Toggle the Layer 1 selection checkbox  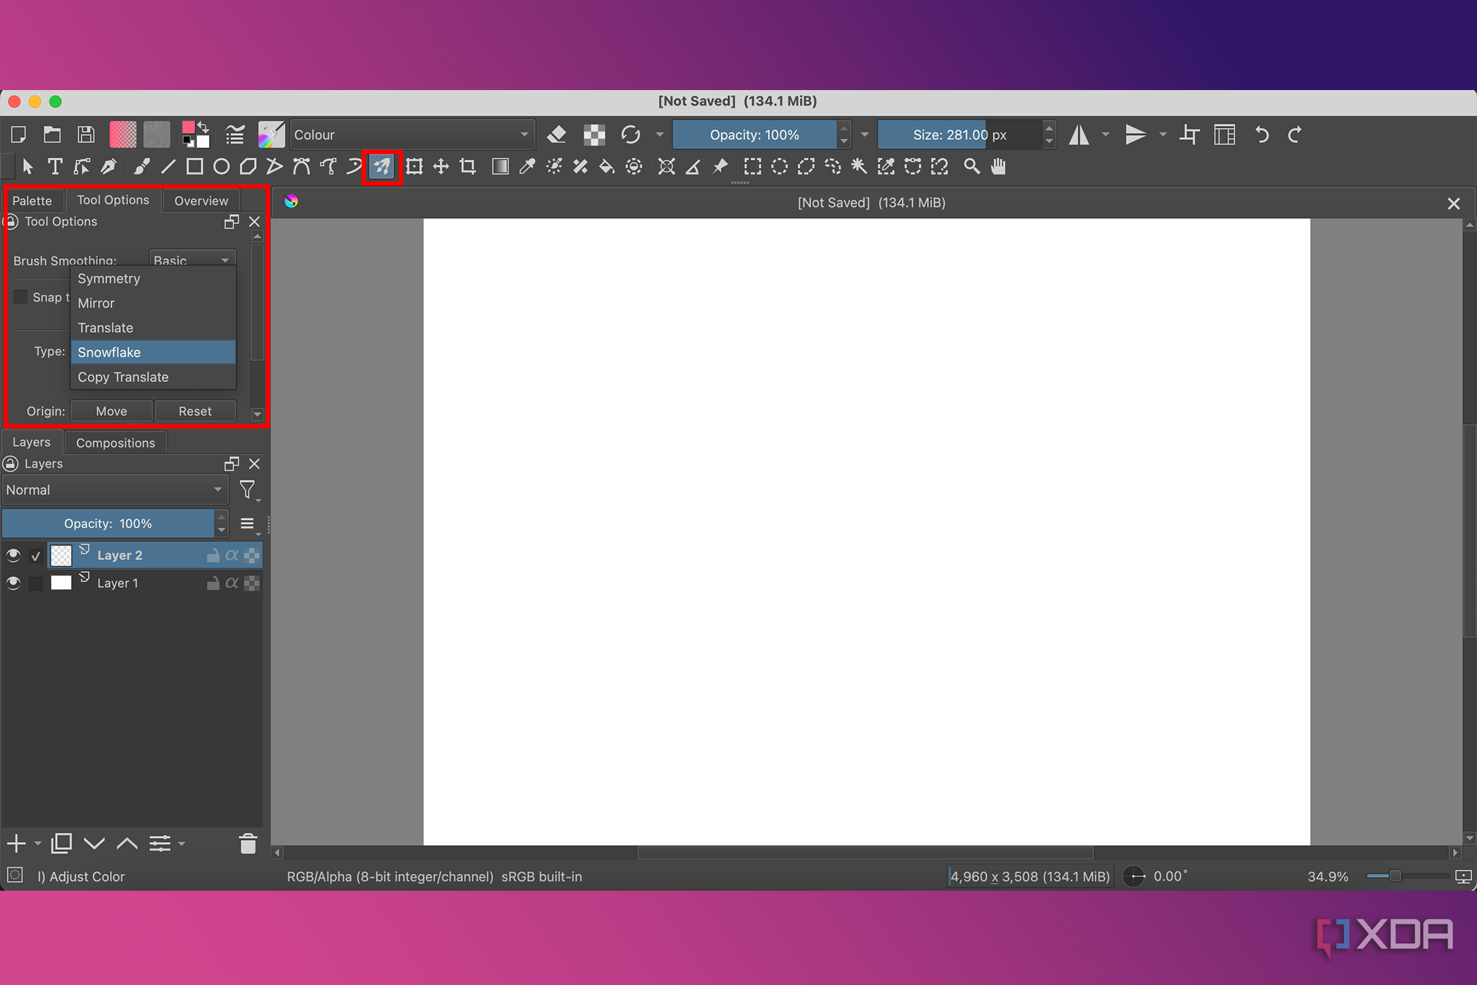(x=36, y=583)
